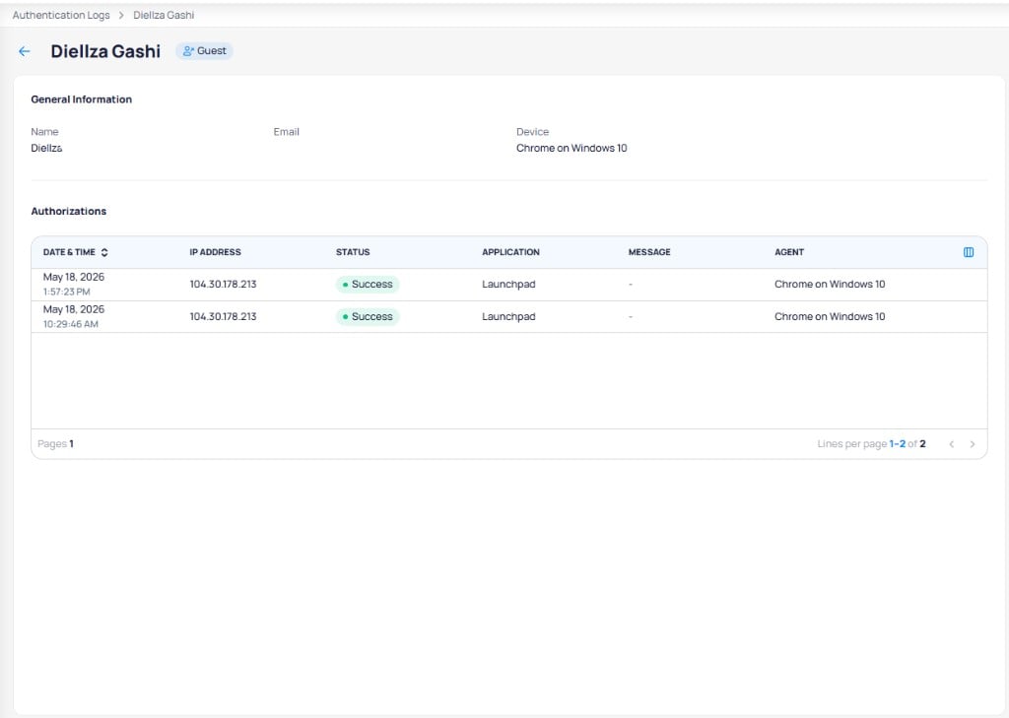Go back using the left arrow icon
This screenshot has height=718, width=1009.
[x=25, y=51]
